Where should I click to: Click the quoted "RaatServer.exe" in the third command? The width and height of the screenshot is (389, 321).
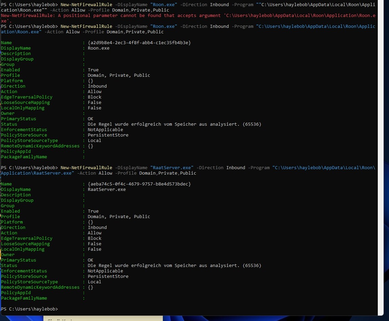172,168
